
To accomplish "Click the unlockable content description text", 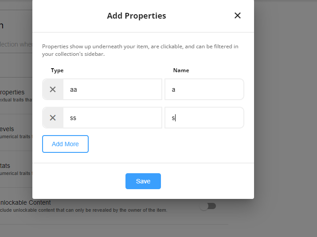I will [84, 210].
